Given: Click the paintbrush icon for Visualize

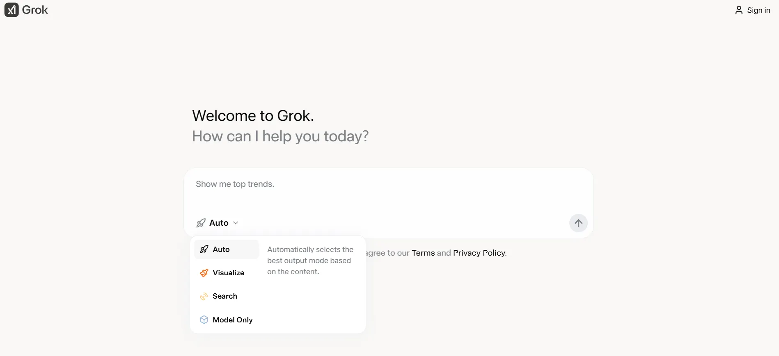Looking at the screenshot, I should click(x=204, y=273).
